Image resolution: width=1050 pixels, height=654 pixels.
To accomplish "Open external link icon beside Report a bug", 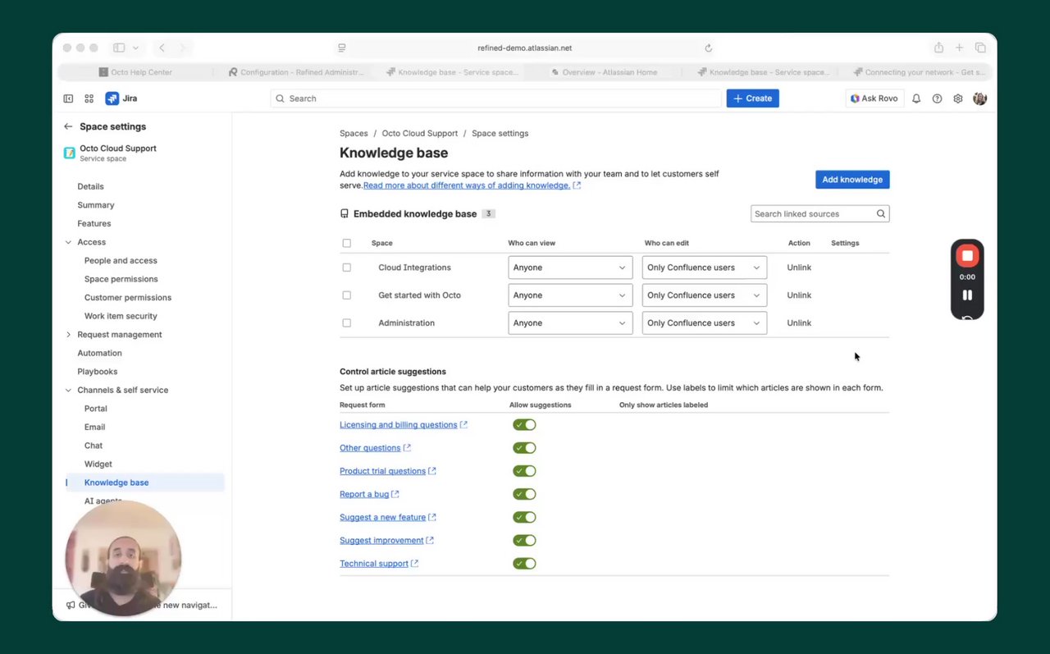I will (x=395, y=494).
